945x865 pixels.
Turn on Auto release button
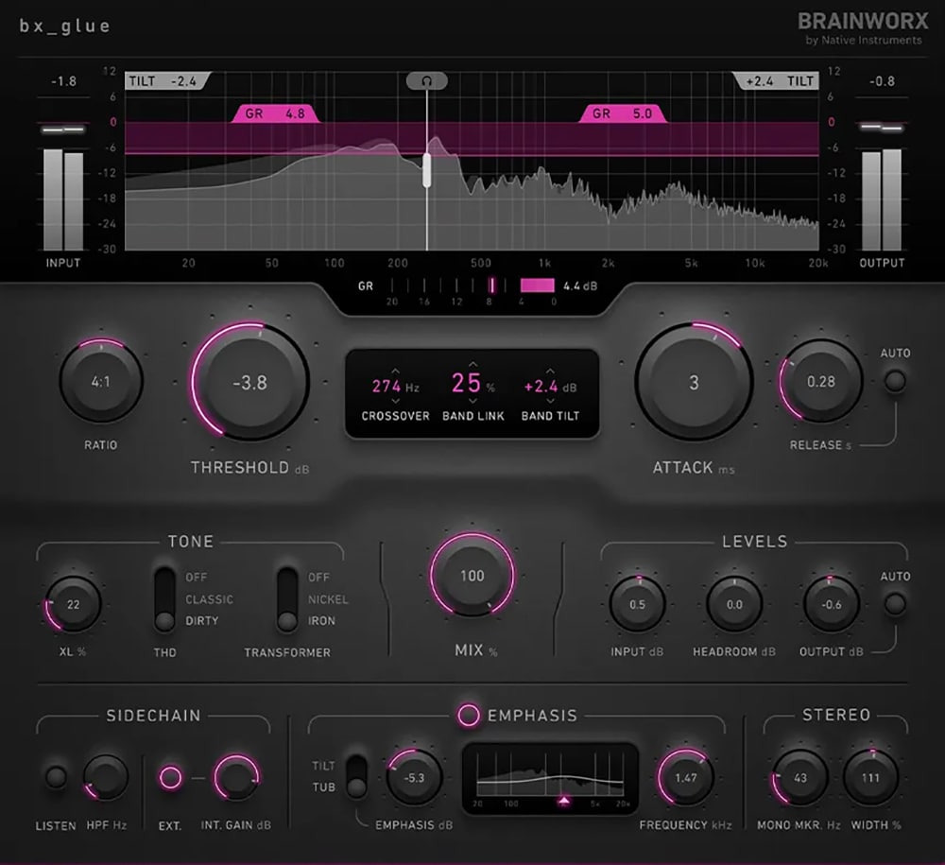click(894, 381)
